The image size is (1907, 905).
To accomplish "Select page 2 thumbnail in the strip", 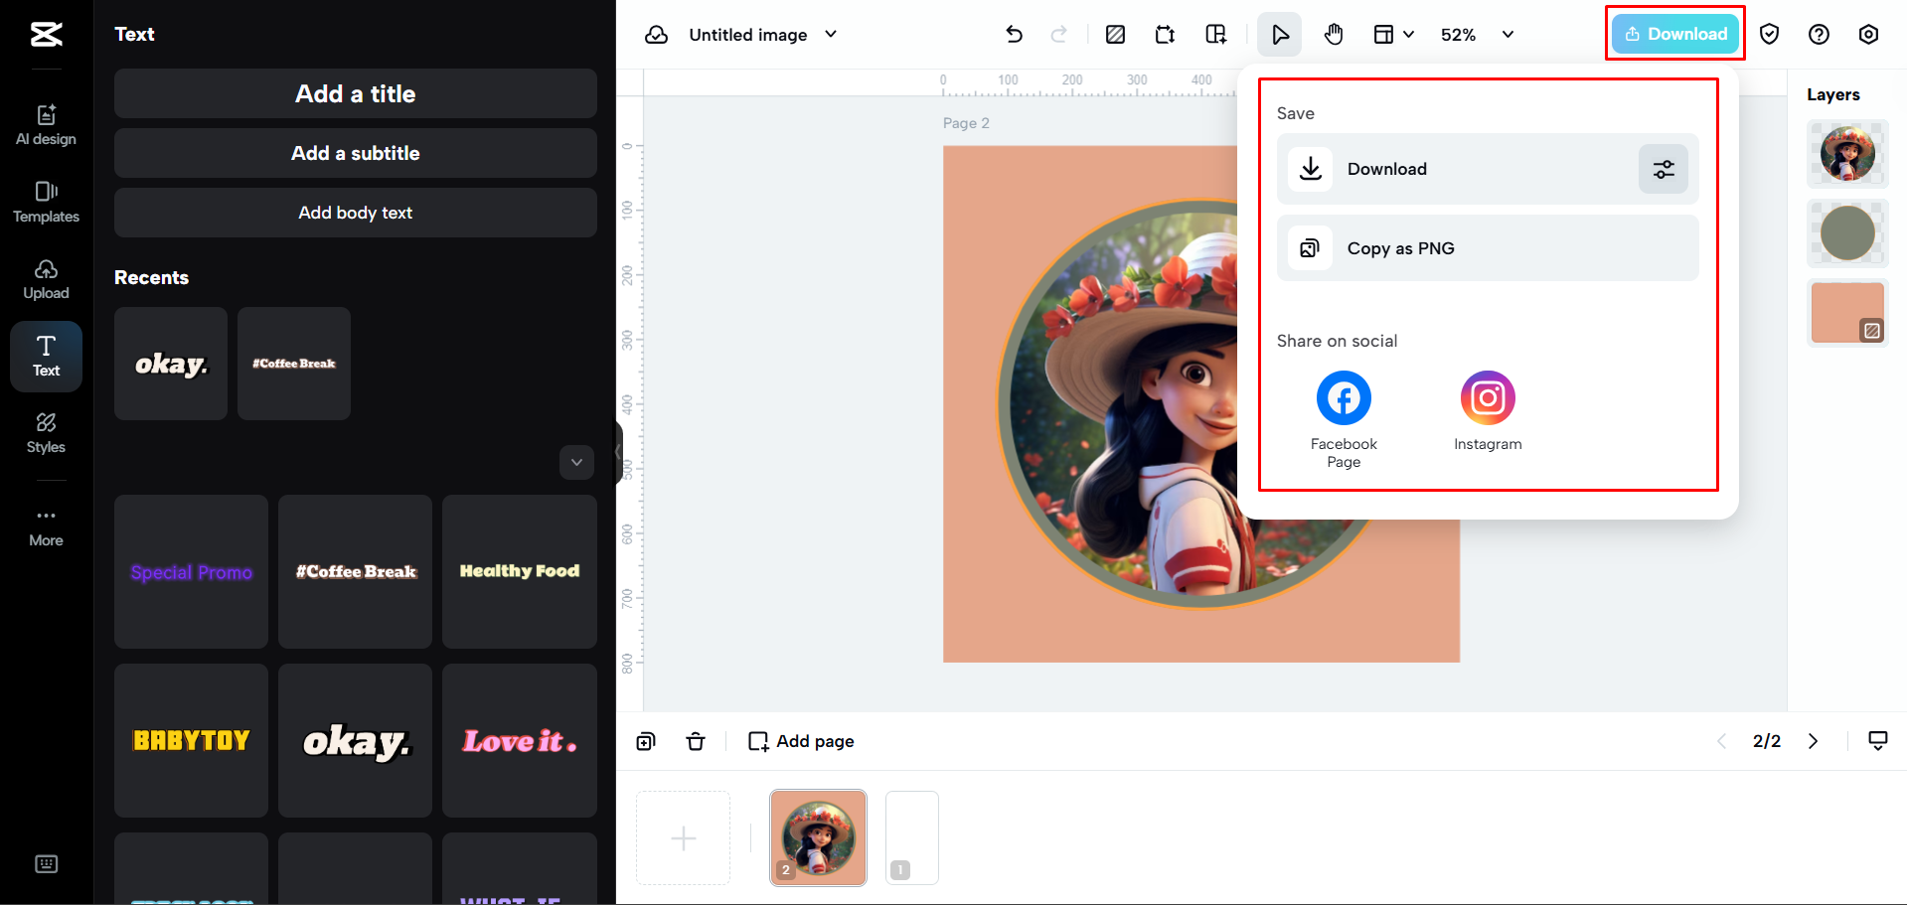I will point(819,837).
